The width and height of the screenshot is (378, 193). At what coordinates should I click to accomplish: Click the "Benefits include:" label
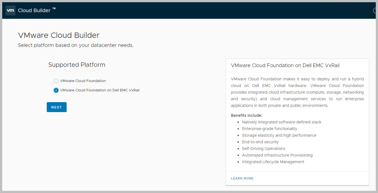click(x=246, y=115)
